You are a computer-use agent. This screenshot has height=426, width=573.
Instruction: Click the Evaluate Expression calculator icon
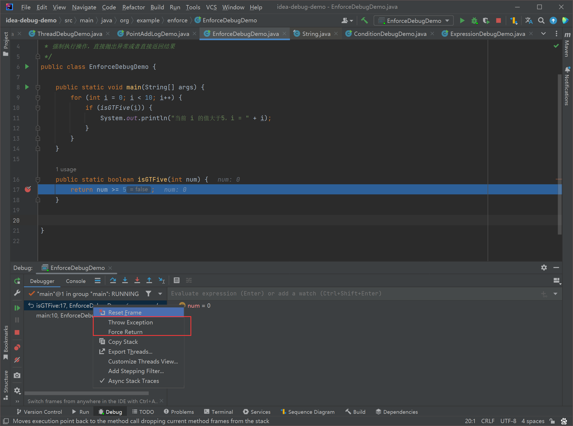coord(176,280)
